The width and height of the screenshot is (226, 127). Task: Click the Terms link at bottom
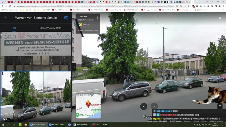(196, 121)
